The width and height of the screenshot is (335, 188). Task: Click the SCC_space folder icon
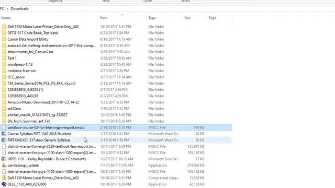(x=4, y=77)
